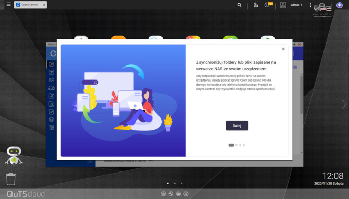Switch to second desktop page dot
349x199 pixels.
174,183
